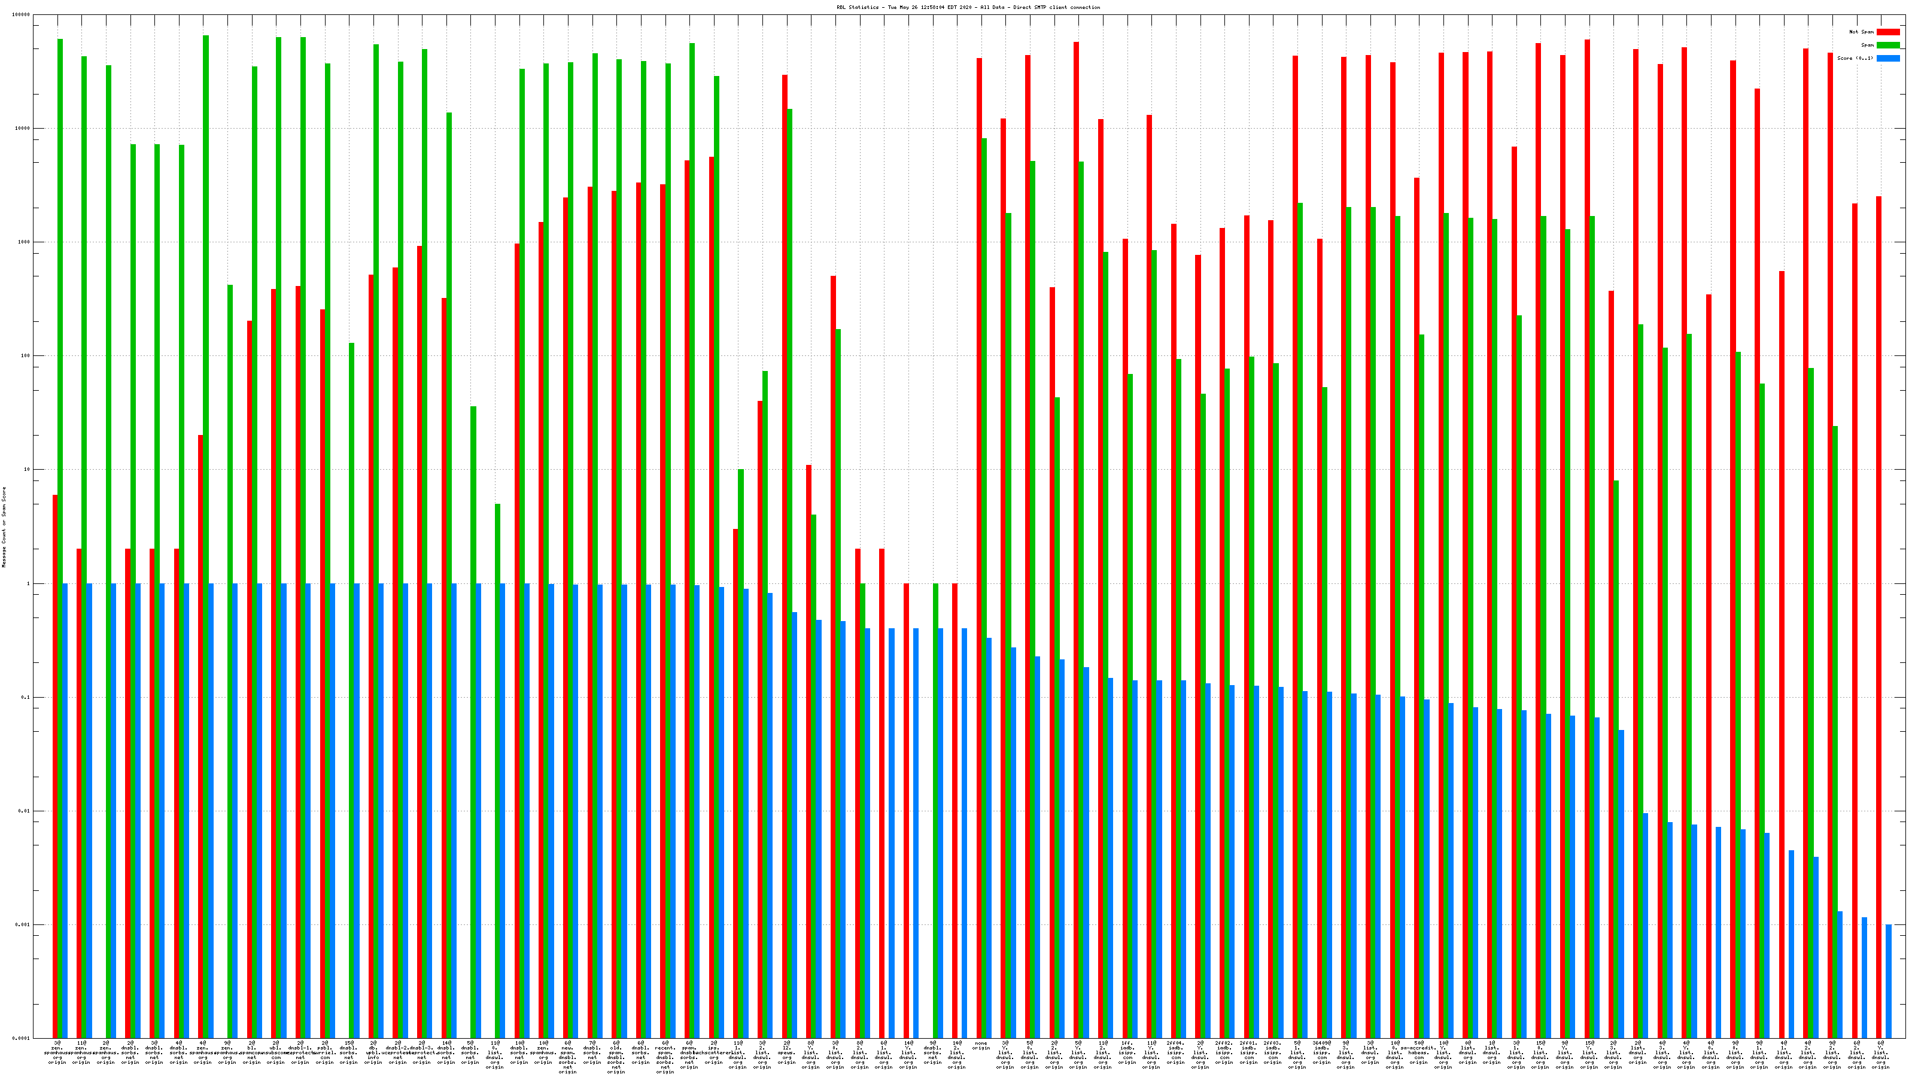Click the 1ff. iadb.isipp.com x-axis label

click(1127, 1052)
